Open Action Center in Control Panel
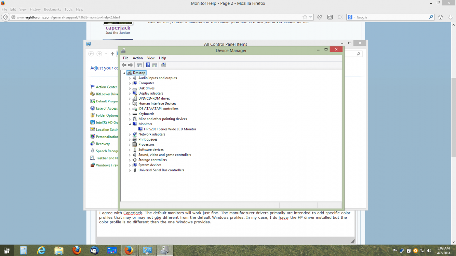 (106, 87)
